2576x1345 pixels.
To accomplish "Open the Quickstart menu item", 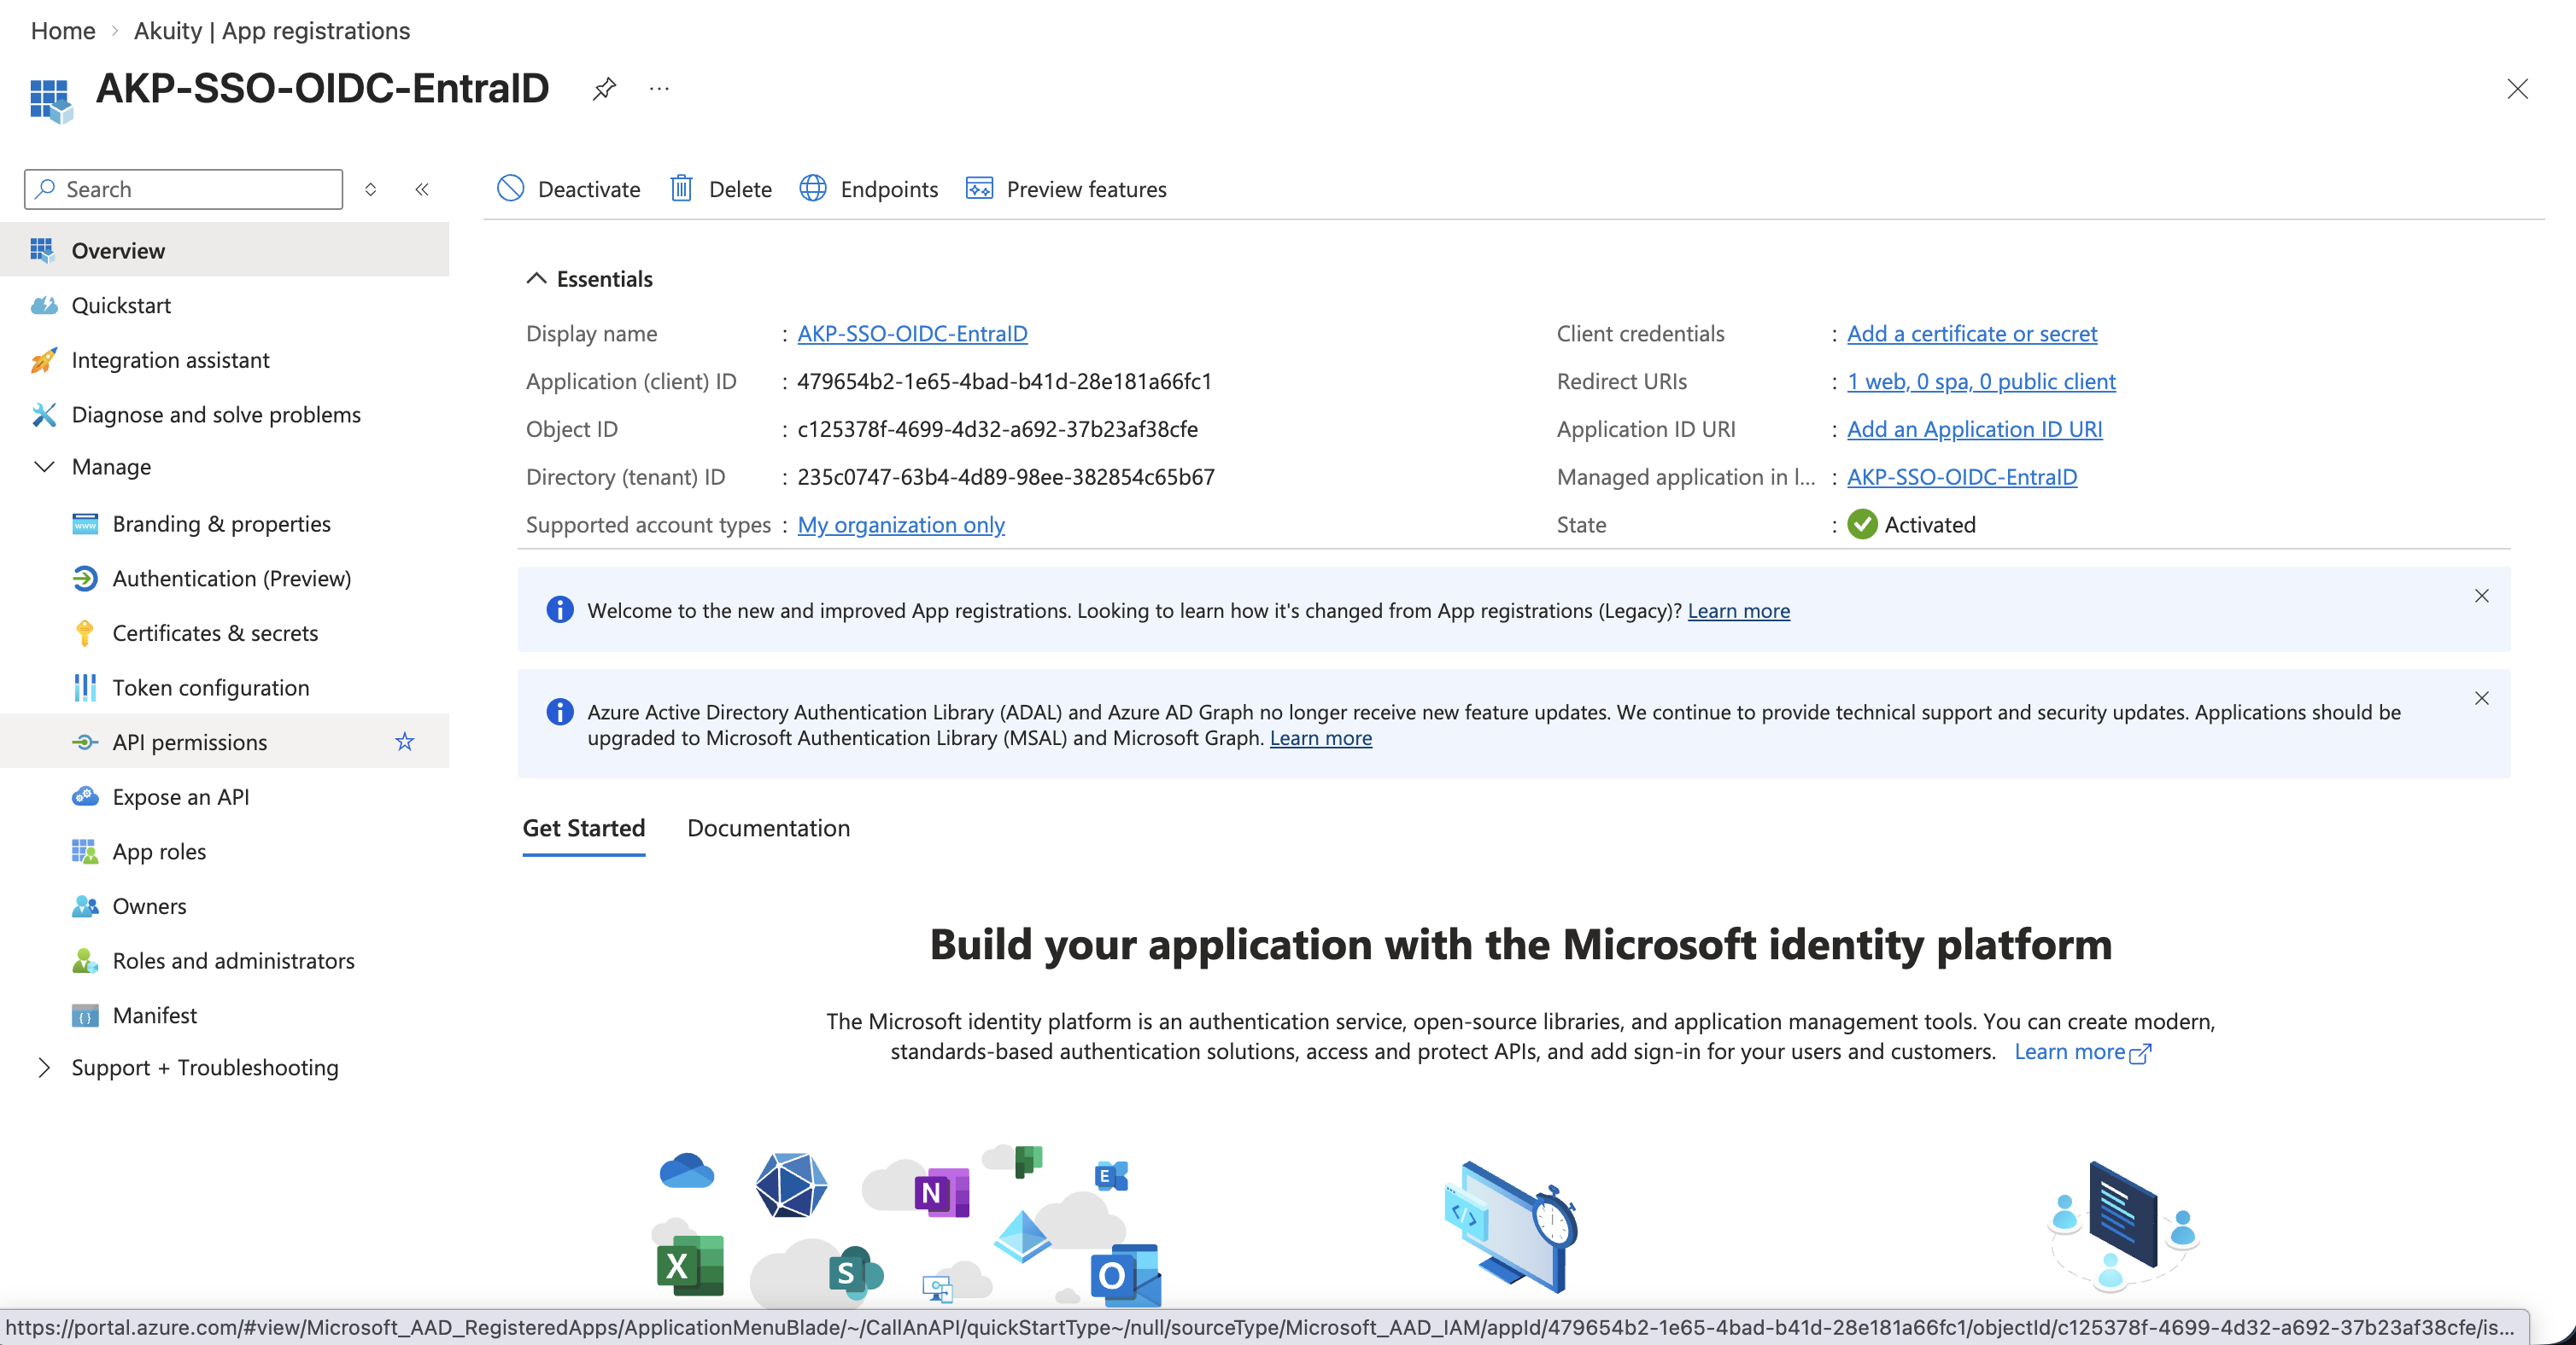I will [225, 305].
